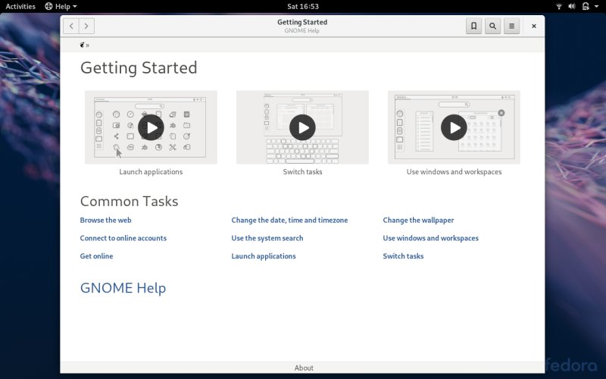This screenshot has width=606, height=379.
Task: Close the GNOME Help window
Action: (x=534, y=26)
